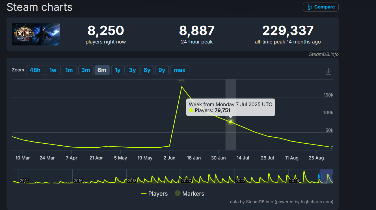
Task: Click the 2024 label in the navigator
Action: click(x=294, y=181)
